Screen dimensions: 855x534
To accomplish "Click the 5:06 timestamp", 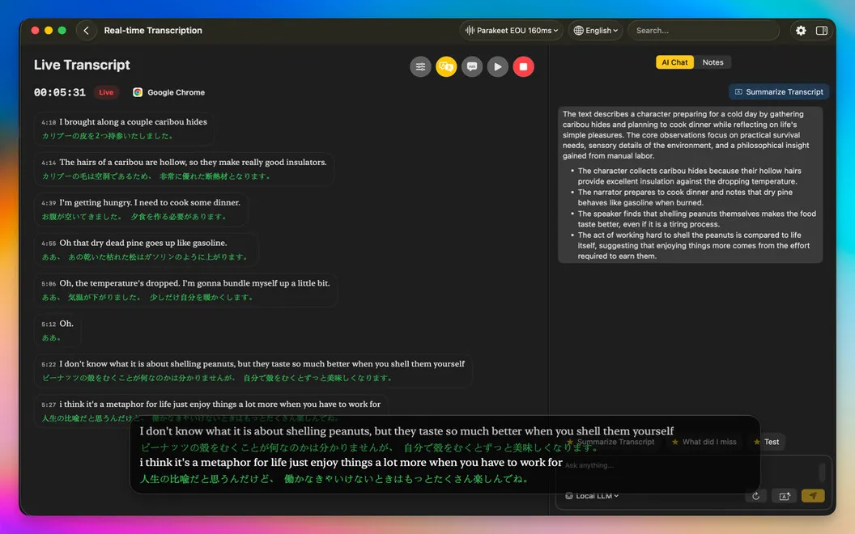I will click(49, 284).
